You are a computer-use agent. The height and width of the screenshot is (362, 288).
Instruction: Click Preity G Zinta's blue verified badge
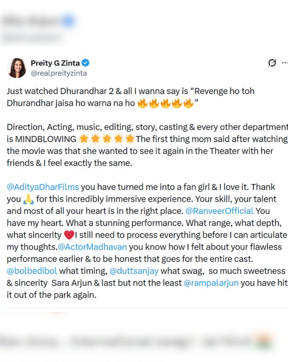click(x=86, y=63)
